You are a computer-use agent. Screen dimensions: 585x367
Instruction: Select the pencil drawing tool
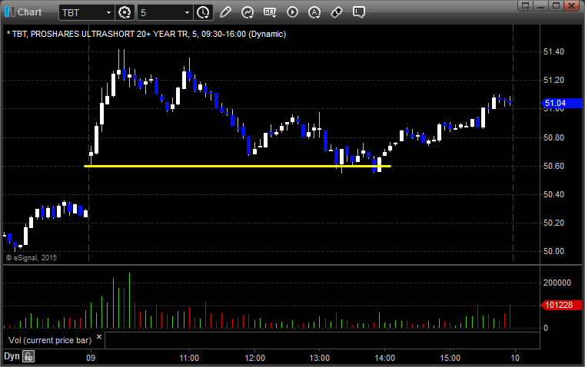coord(225,12)
